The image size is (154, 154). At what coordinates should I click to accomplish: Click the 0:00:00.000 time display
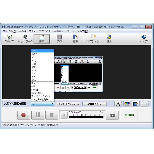75,112
